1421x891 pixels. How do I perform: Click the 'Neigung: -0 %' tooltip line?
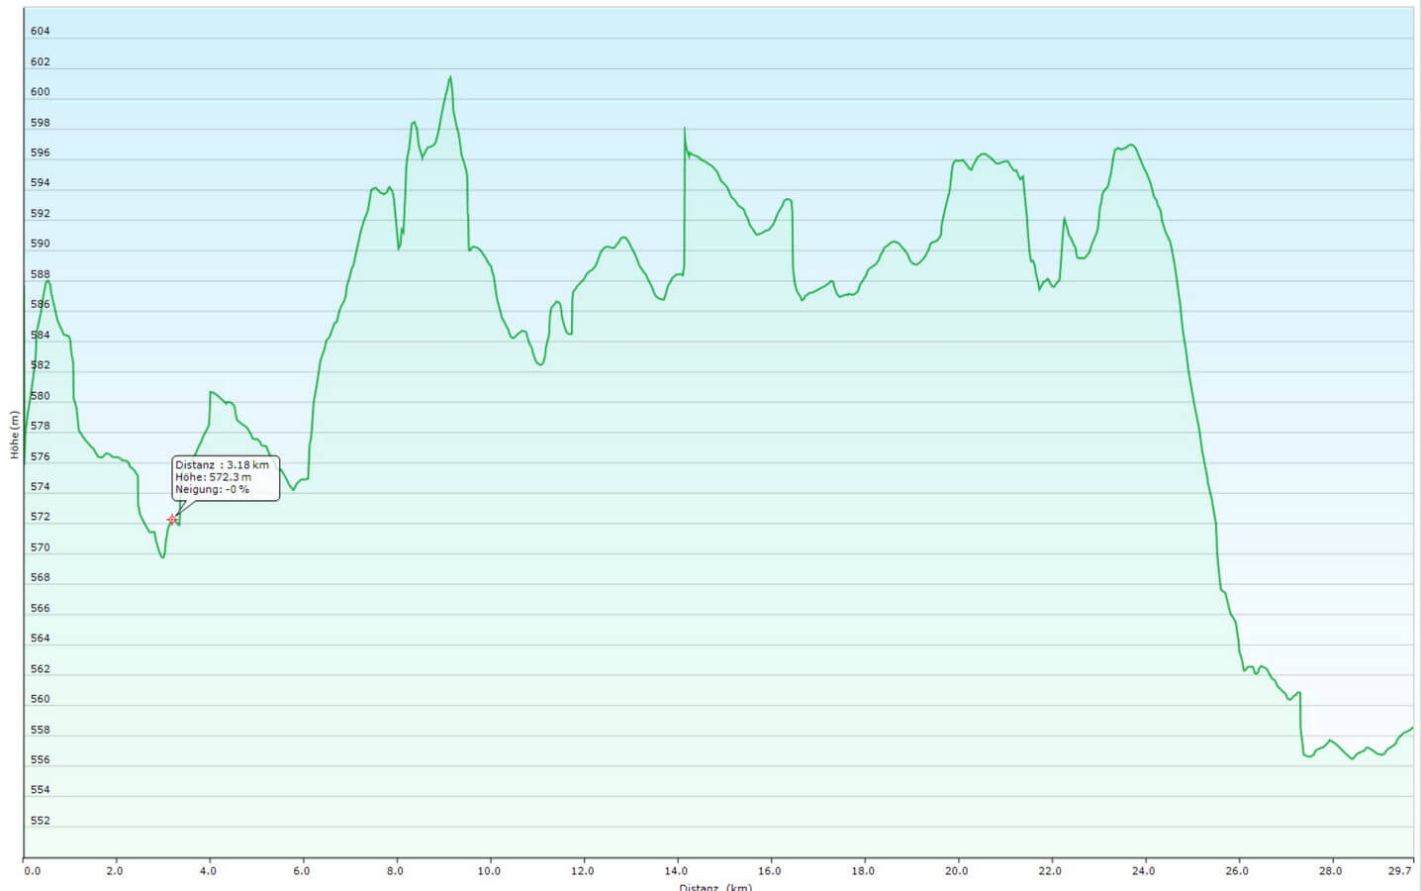click(x=212, y=489)
